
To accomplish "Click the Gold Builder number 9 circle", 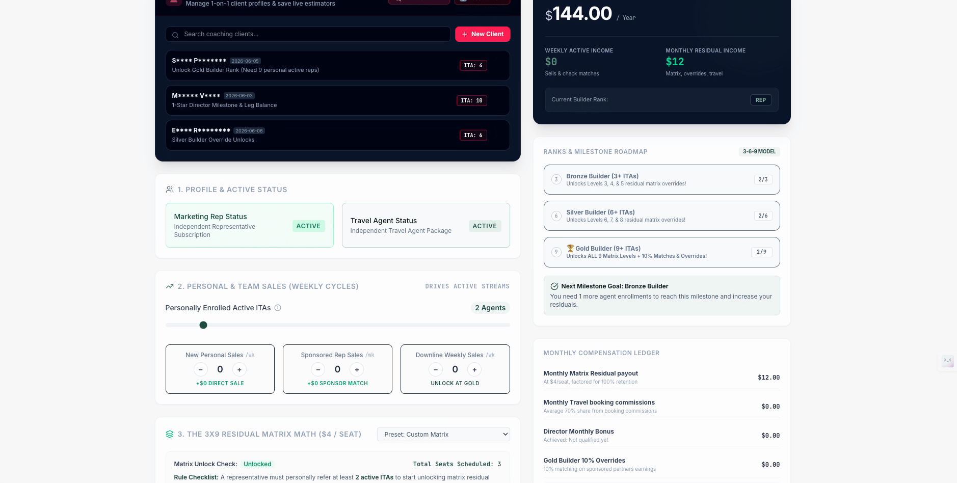I will coord(556,252).
